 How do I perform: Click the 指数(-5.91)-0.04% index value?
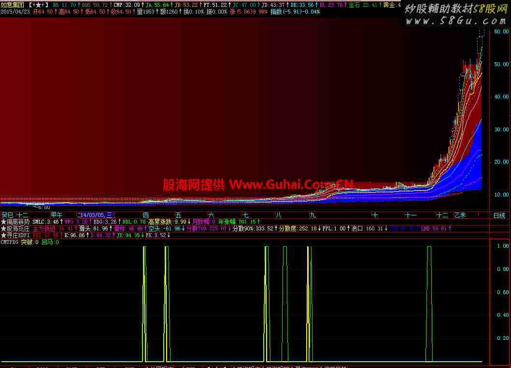[x=295, y=12]
